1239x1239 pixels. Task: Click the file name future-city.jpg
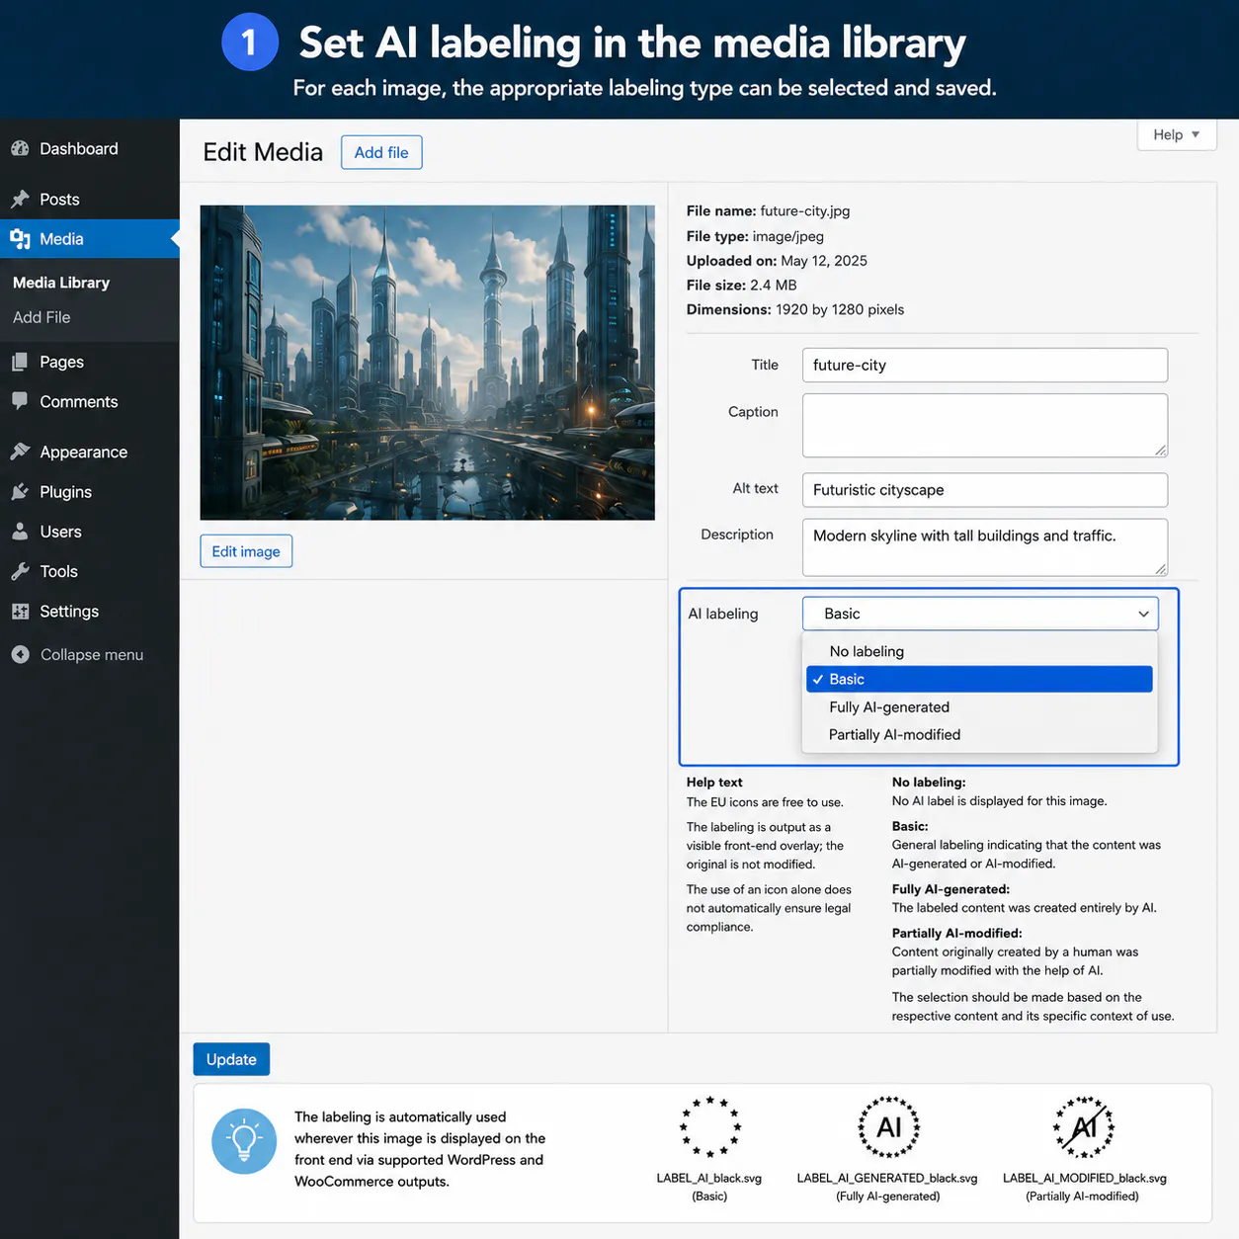click(x=805, y=210)
